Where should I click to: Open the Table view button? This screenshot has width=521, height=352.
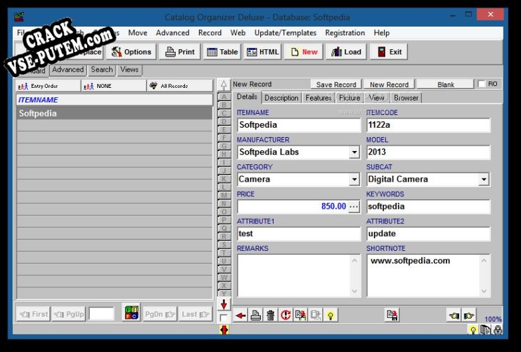point(222,52)
